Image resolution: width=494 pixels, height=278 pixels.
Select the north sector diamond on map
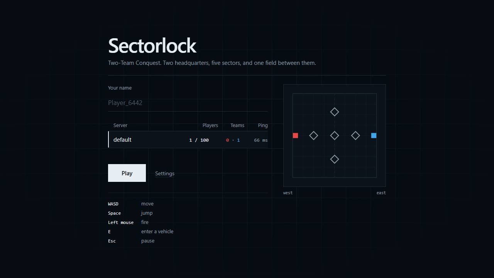pyautogui.click(x=335, y=112)
